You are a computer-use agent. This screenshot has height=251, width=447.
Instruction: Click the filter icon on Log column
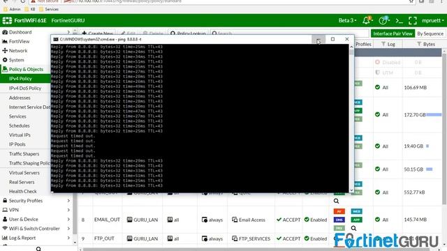coord(383,44)
